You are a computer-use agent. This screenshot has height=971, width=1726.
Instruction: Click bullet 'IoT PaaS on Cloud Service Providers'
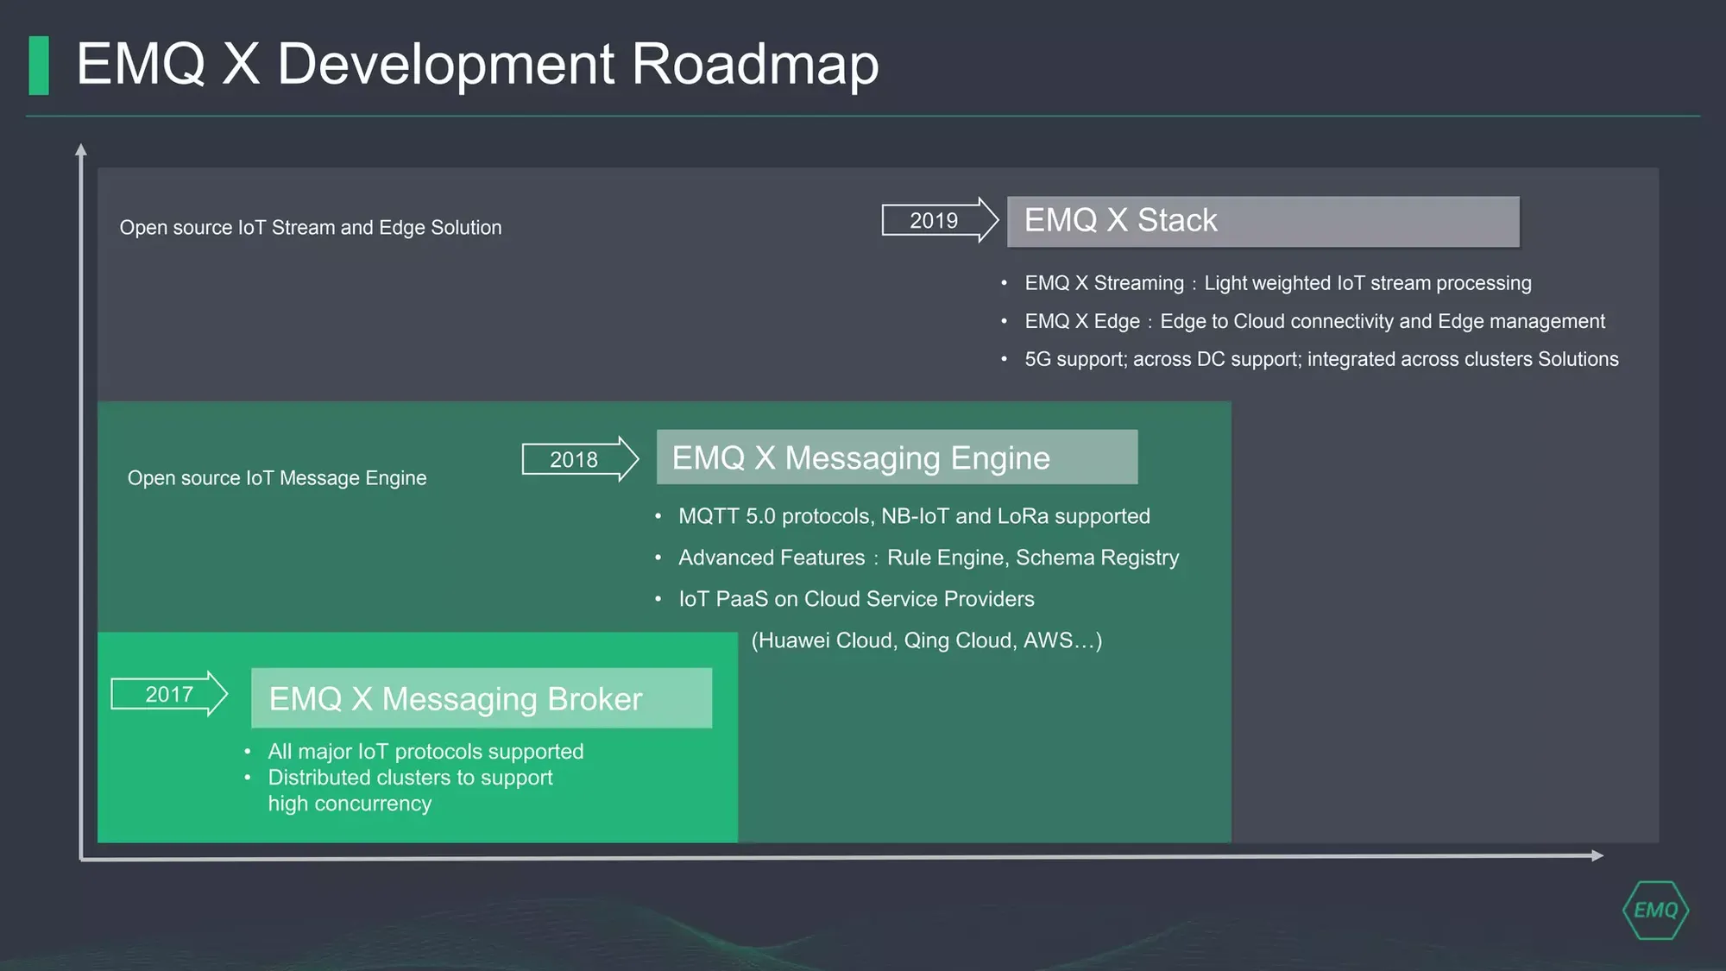[856, 599]
